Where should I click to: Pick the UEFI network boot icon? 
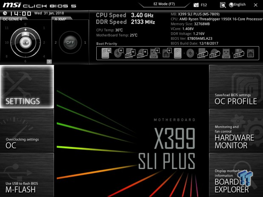(167, 53)
